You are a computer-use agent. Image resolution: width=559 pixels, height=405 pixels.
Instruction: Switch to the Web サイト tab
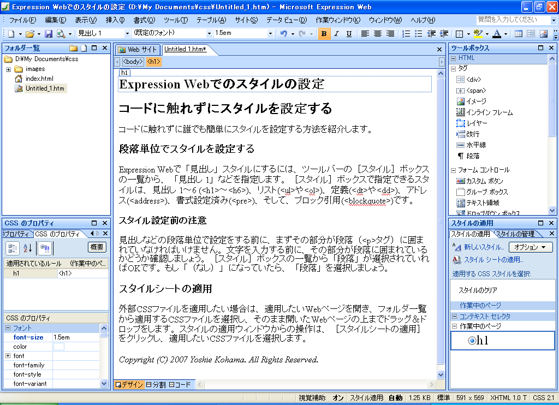[x=138, y=50]
